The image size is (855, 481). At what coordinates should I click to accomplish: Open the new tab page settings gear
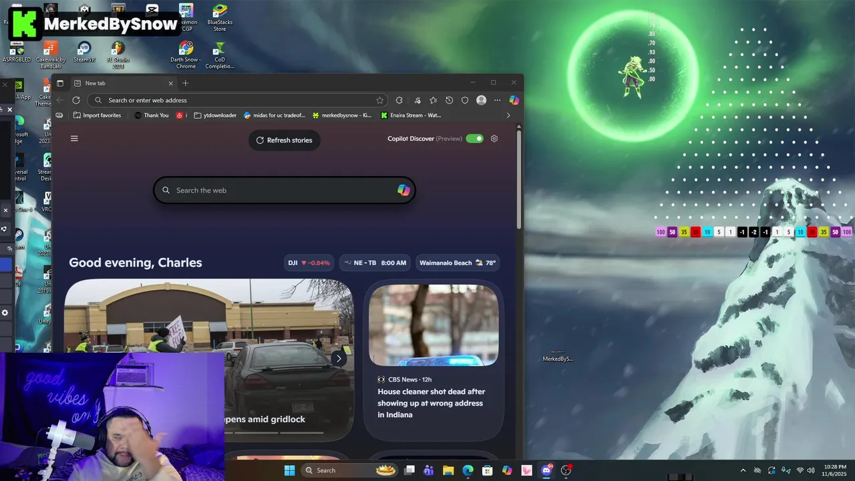tap(494, 138)
